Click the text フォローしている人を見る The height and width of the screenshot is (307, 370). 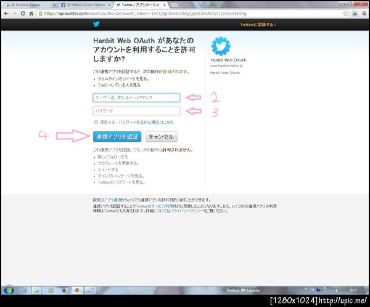point(119,85)
